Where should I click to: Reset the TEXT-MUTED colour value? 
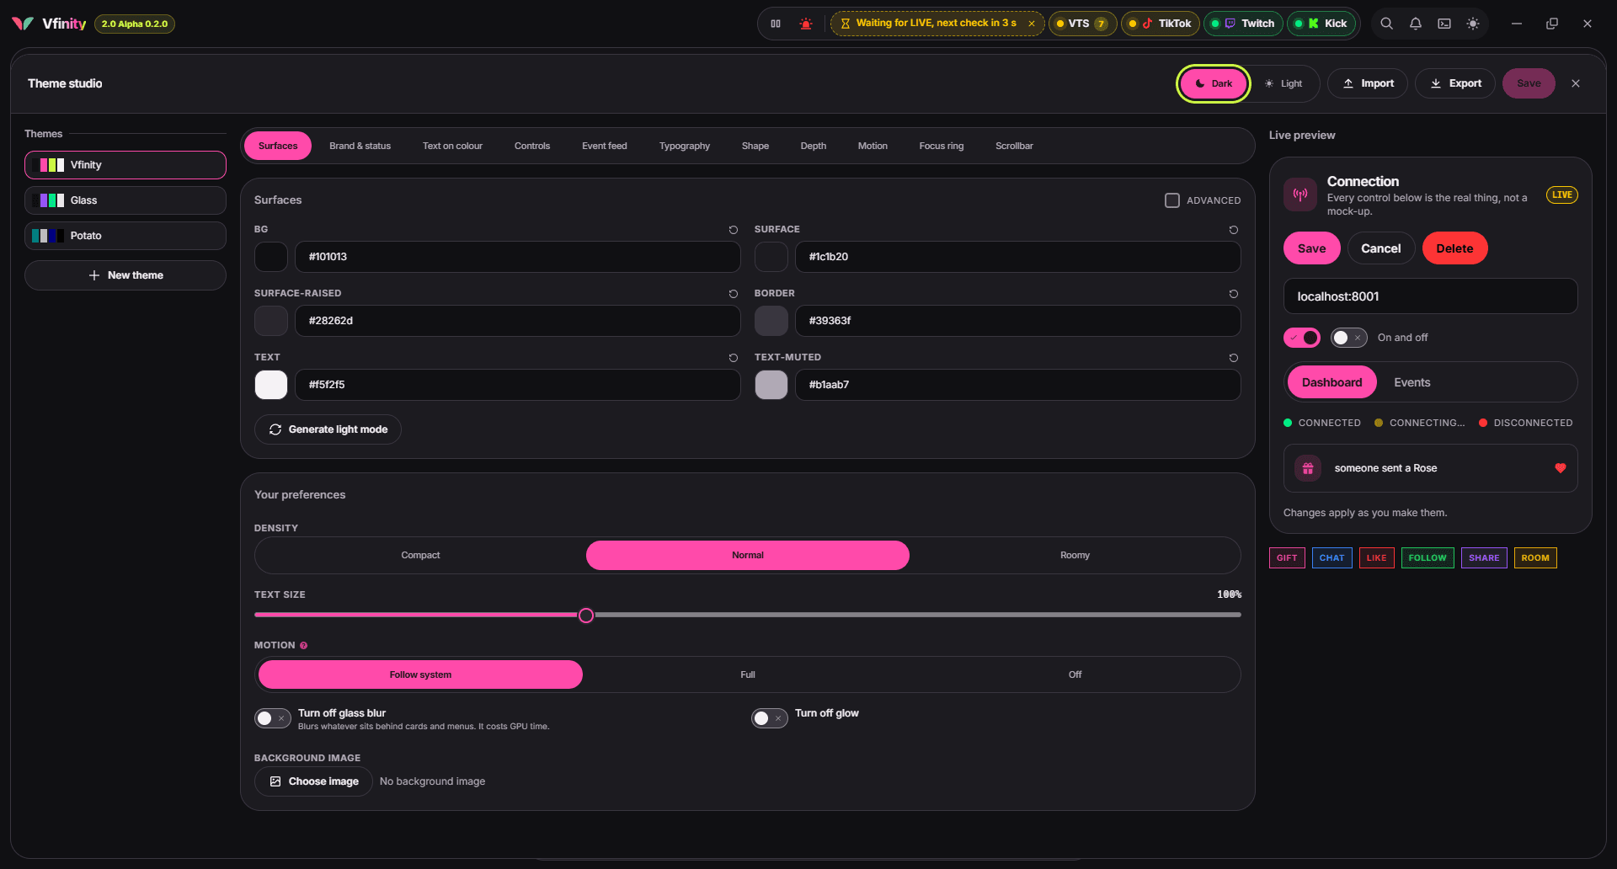(1234, 358)
